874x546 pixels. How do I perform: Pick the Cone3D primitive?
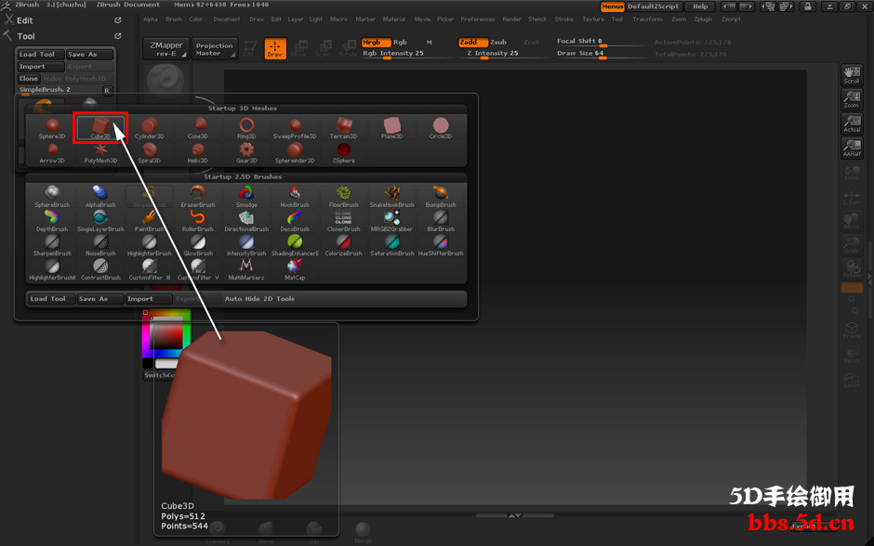point(198,128)
